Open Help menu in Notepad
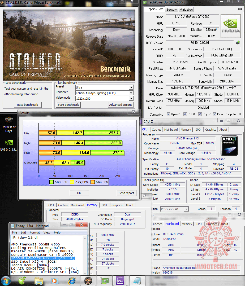Viewport: 245px width, 286px height. [57, 232]
